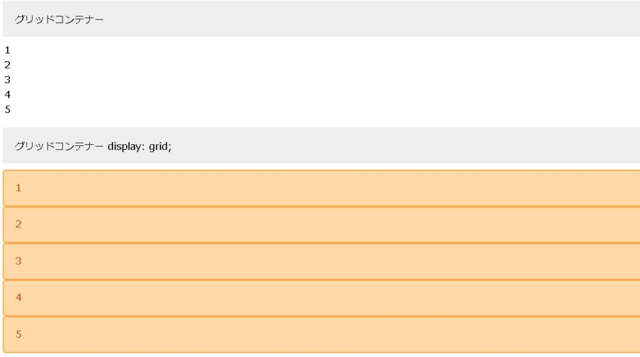
Task: Click the numeral 2 inside the second orange box
Action: (19, 225)
